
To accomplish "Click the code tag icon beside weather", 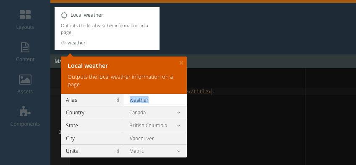I will pos(63,43).
